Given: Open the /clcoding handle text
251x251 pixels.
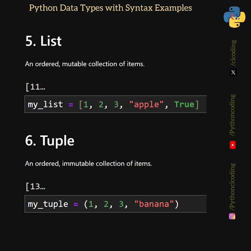Looking at the screenshot, I should click(233, 53).
